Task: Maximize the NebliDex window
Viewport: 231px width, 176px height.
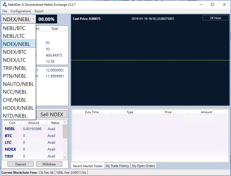Action: tap(213, 5)
